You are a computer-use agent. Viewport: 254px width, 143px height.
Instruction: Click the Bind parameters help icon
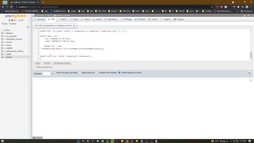tap(51, 67)
